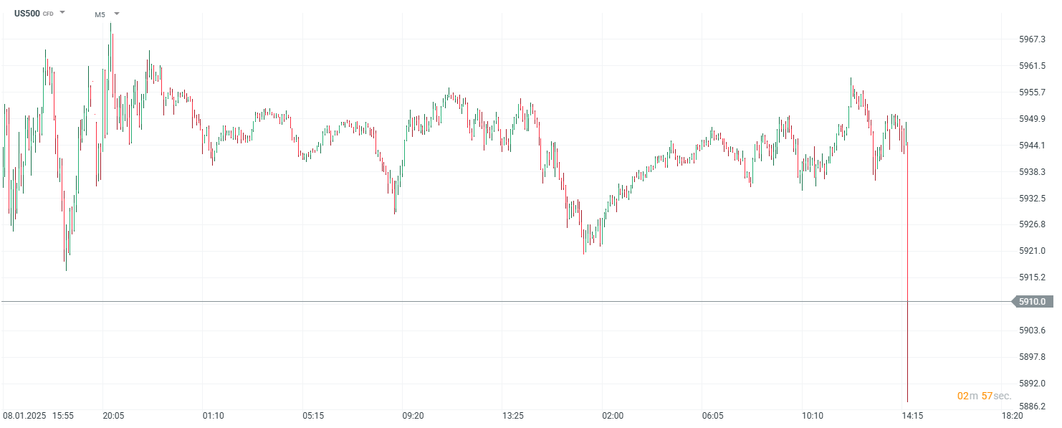Image resolution: width=1062 pixels, height=428 pixels.
Task: Click the 01:10 time axis label
Action: point(214,416)
